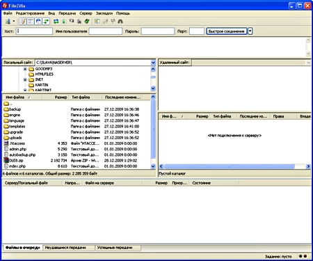Toggle the message log display

tap(23, 22)
